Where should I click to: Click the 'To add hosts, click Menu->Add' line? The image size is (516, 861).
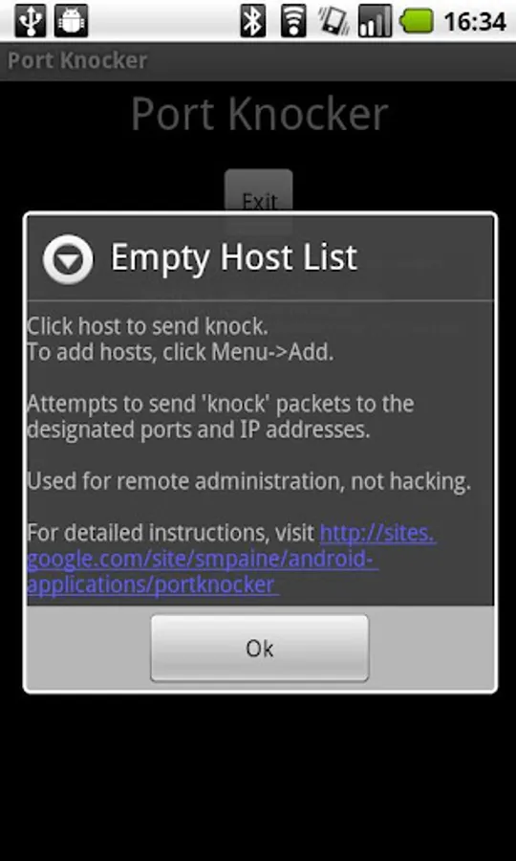(x=181, y=352)
